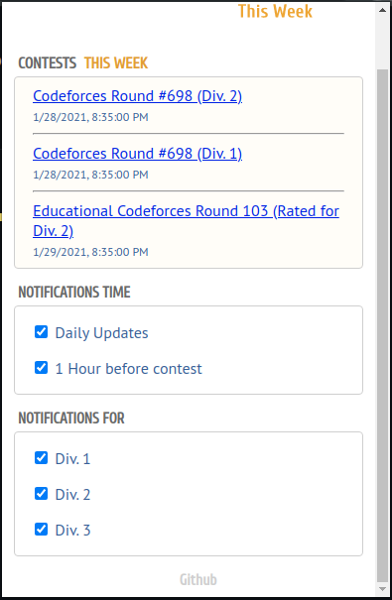
Task: Click the scrollbar down arrow
Action: [x=382, y=589]
